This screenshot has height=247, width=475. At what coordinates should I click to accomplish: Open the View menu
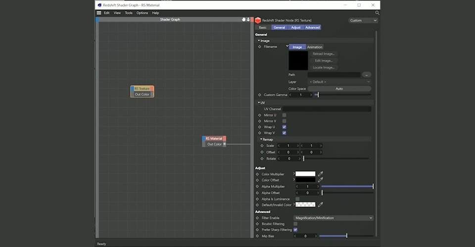tap(117, 13)
